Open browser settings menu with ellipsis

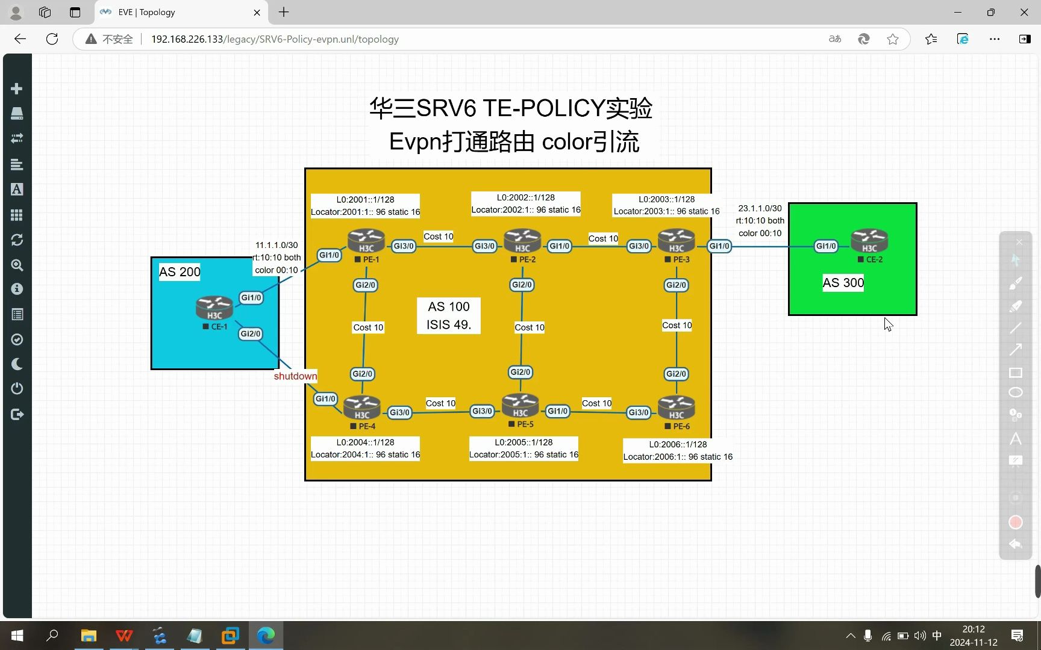995,39
